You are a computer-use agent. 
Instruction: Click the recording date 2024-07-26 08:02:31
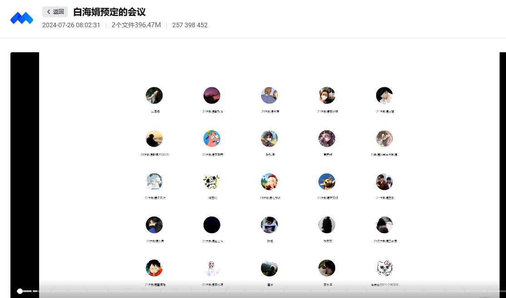click(x=71, y=25)
